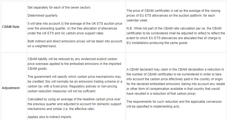Click the "The requirements for such reduction" paragraph

174,104
